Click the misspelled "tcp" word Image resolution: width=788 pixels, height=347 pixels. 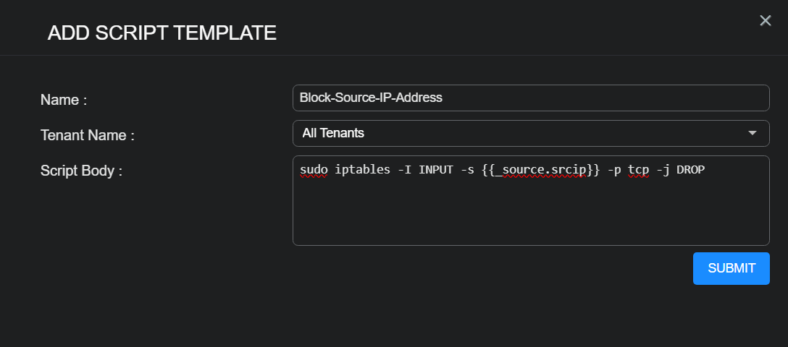coord(638,170)
